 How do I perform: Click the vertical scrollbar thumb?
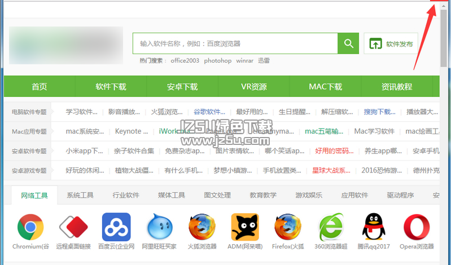(x=444, y=38)
